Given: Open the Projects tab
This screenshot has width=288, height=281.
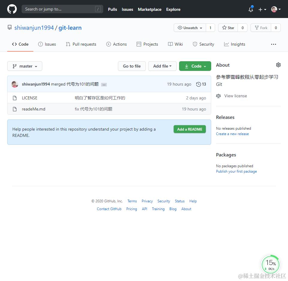Looking at the screenshot, I should [147, 44].
